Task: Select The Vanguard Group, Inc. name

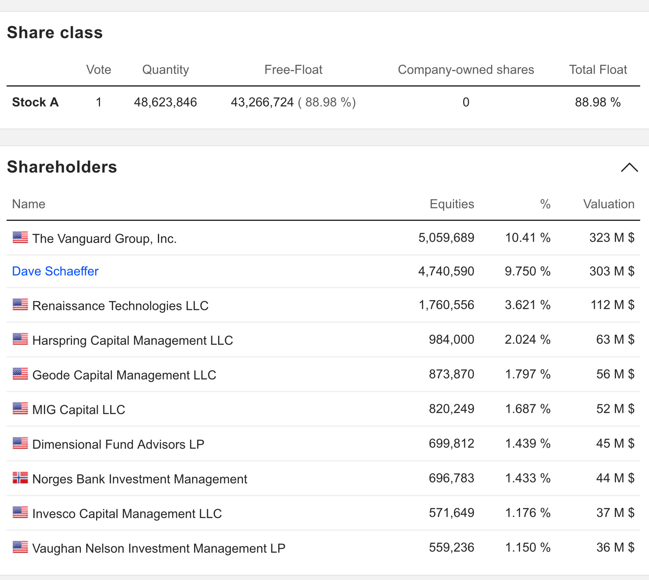Action: click(105, 239)
